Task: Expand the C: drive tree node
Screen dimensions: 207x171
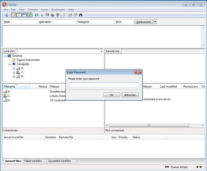Action: (14, 73)
